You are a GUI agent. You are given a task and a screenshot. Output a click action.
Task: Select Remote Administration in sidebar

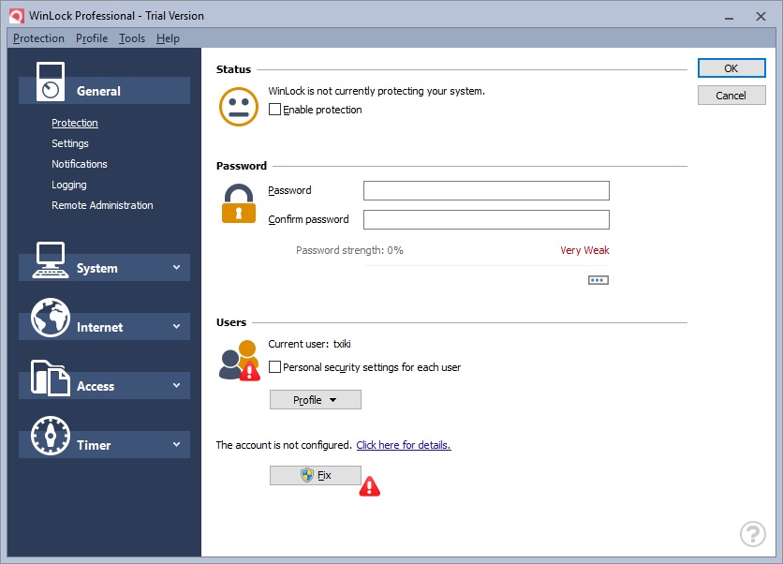click(102, 205)
